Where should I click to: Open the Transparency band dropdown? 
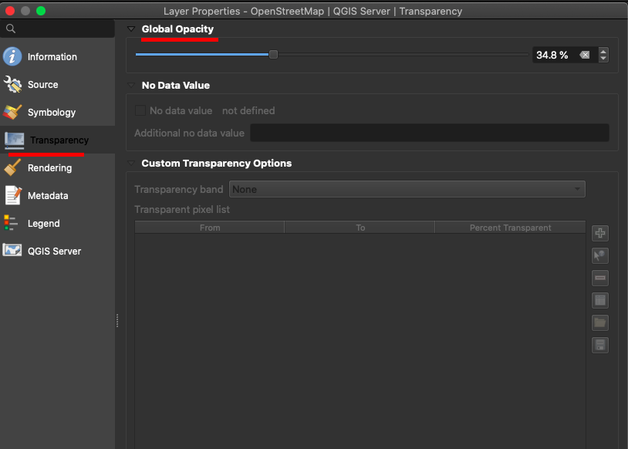407,189
